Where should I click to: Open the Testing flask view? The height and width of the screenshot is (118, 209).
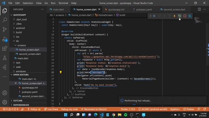click(5, 58)
